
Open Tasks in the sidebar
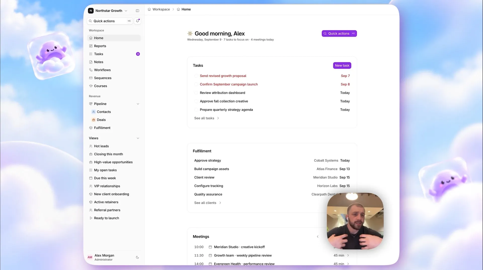click(114, 54)
